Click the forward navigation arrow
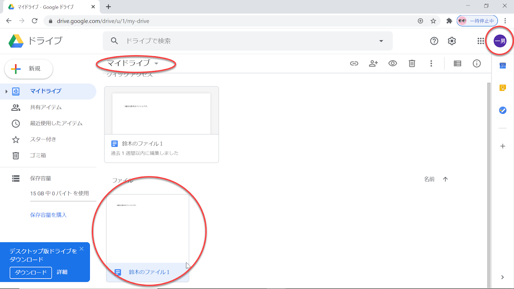The height and width of the screenshot is (289, 514). click(x=22, y=21)
